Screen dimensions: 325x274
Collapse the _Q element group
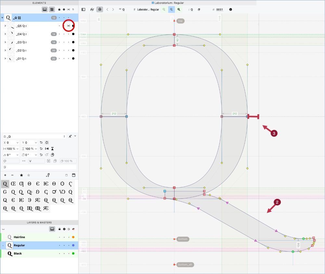(x=2, y=18)
